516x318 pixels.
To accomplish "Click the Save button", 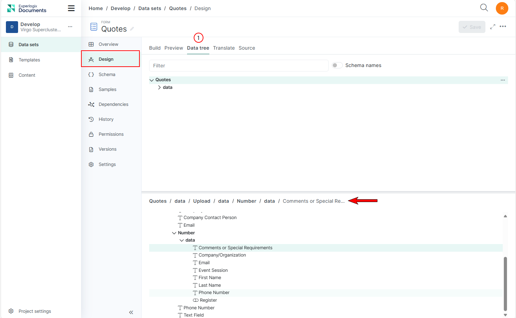I will tap(471, 27).
